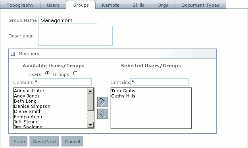Click the available list scroll down arrow
The height and width of the screenshot is (148, 248).
coord(90,125)
